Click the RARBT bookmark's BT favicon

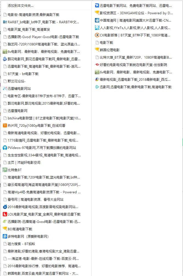5,22
